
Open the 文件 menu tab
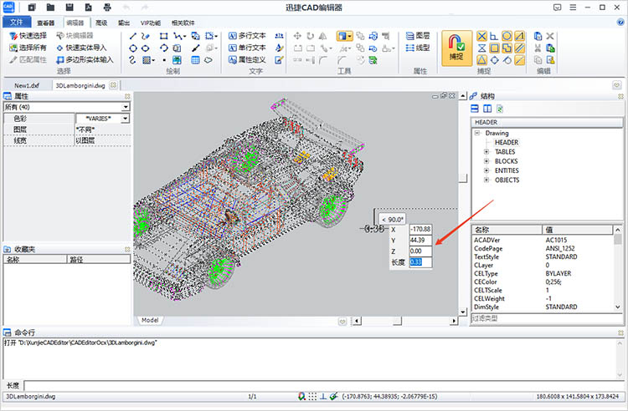pos(16,23)
